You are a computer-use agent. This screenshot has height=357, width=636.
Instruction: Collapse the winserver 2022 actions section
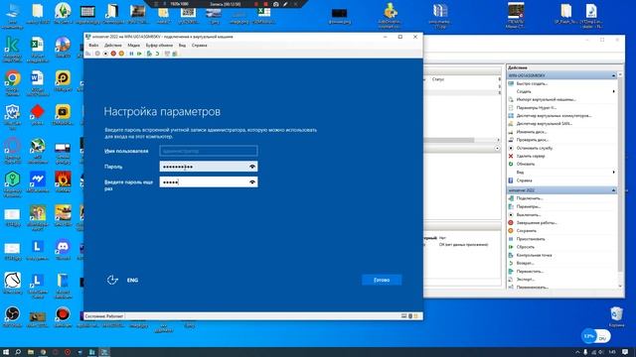[x=613, y=190]
